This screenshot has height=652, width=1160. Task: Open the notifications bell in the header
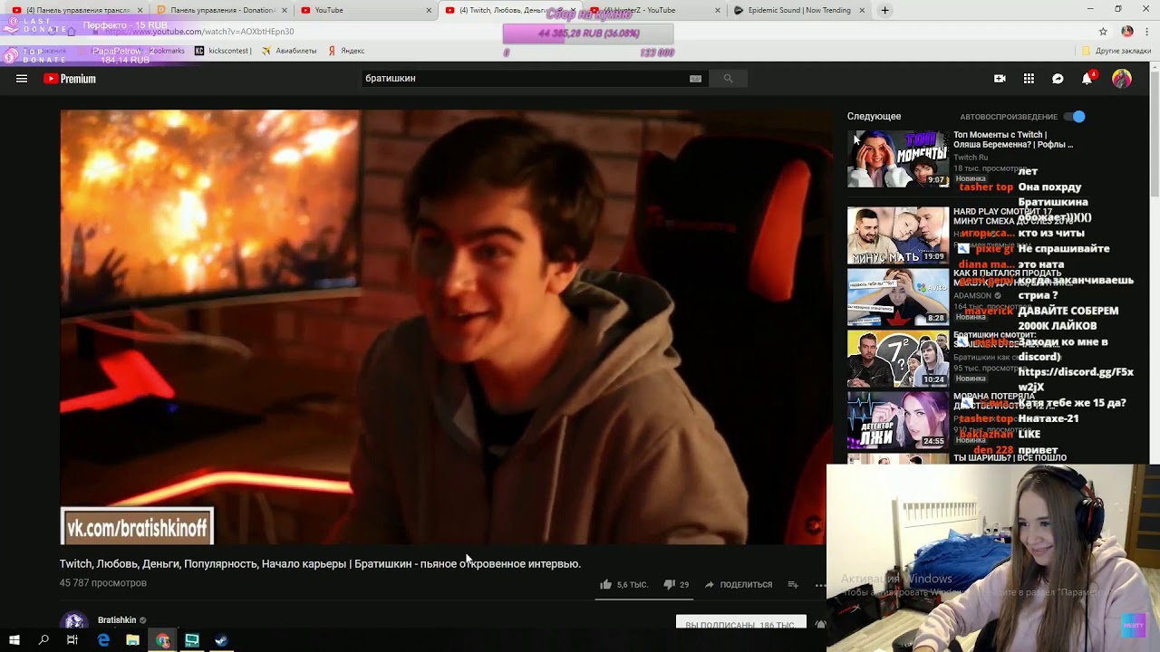(x=1087, y=79)
